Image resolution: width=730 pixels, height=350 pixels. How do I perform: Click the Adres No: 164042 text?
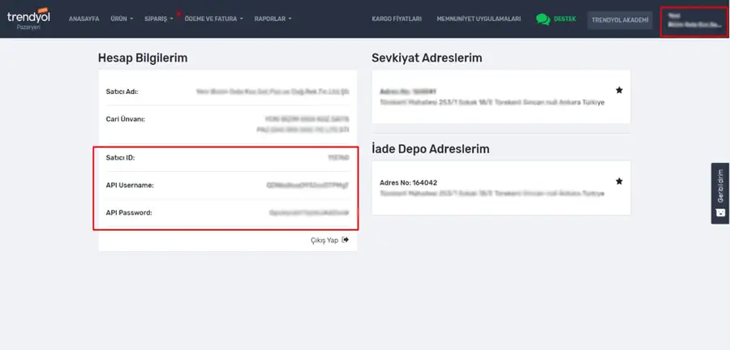408,182
